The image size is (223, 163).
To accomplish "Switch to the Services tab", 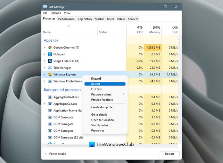I will (133, 19).
